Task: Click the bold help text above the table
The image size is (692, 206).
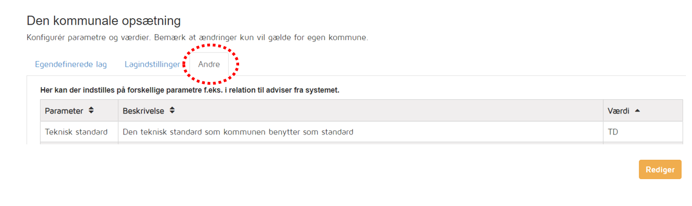Action: (x=190, y=90)
